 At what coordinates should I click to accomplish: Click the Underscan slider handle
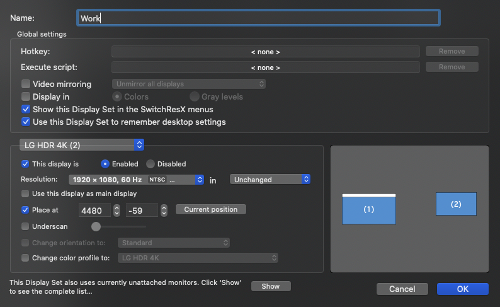(x=96, y=226)
